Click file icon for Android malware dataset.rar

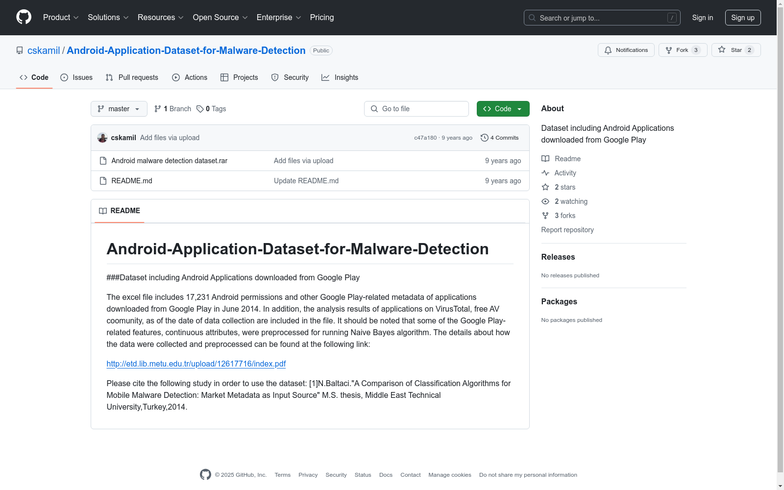(103, 161)
